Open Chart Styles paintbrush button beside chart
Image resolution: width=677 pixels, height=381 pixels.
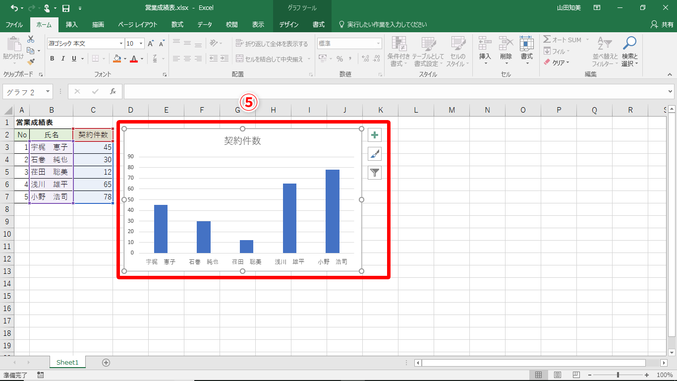click(375, 154)
